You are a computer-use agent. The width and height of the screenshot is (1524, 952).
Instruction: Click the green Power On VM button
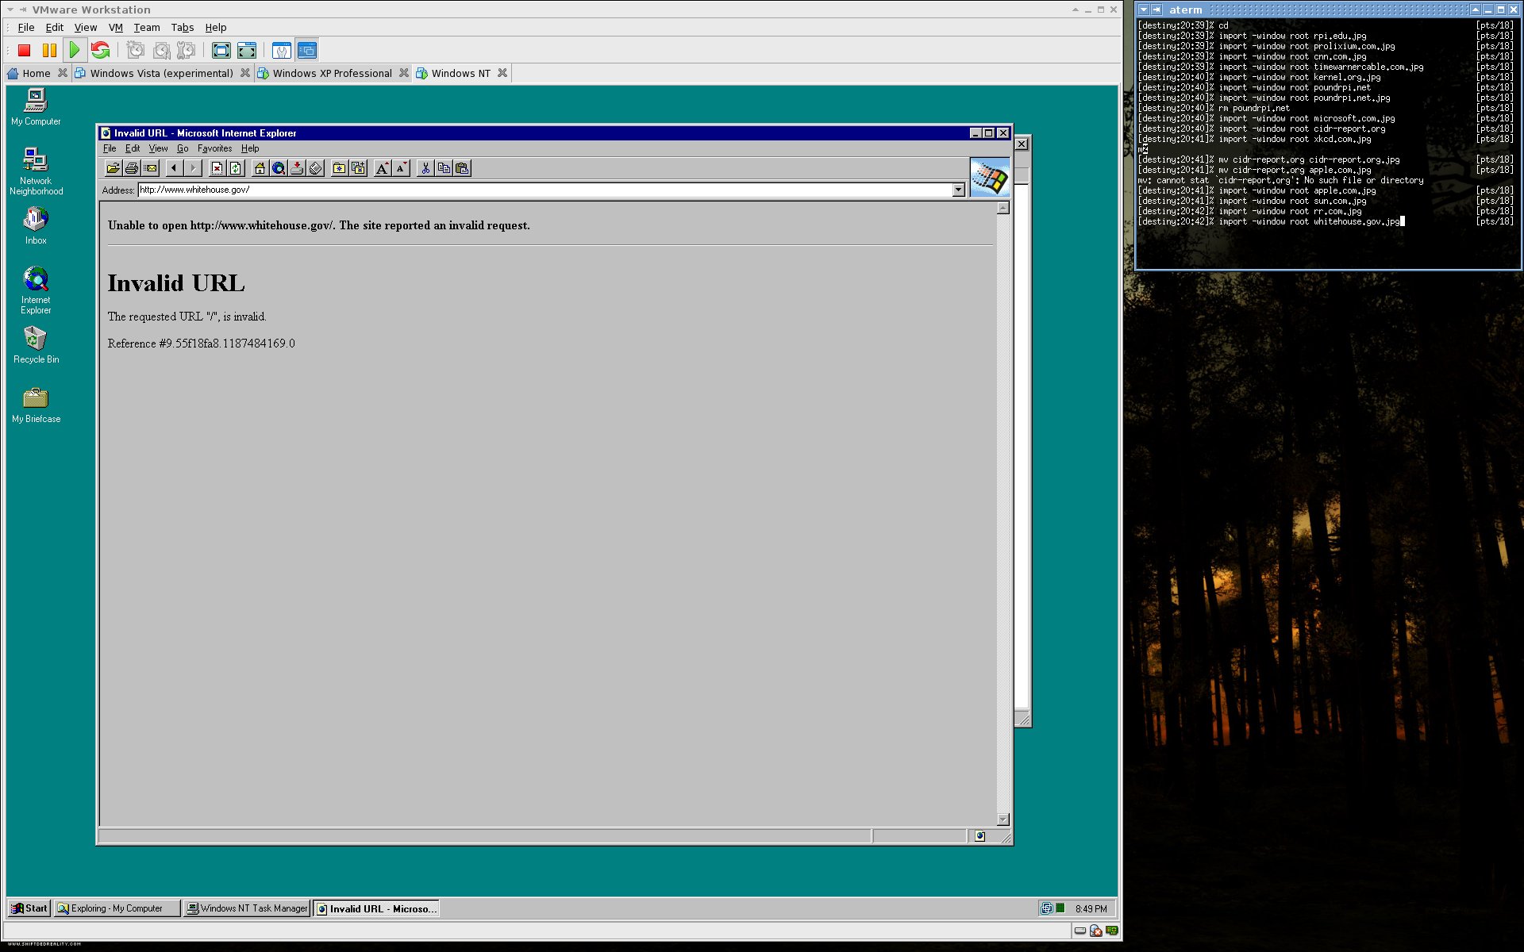click(x=75, y=51)
